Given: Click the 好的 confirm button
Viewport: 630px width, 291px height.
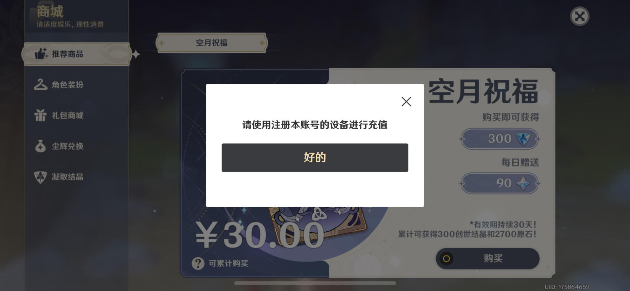Looking at the screenshot, I should (x=315, y=157).
